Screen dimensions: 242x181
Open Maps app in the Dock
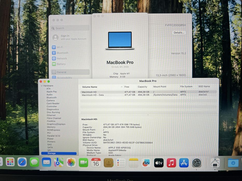(59, 162)
